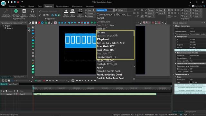
Task: Select the add image tool in side toolbar
Action: [33, 66]
